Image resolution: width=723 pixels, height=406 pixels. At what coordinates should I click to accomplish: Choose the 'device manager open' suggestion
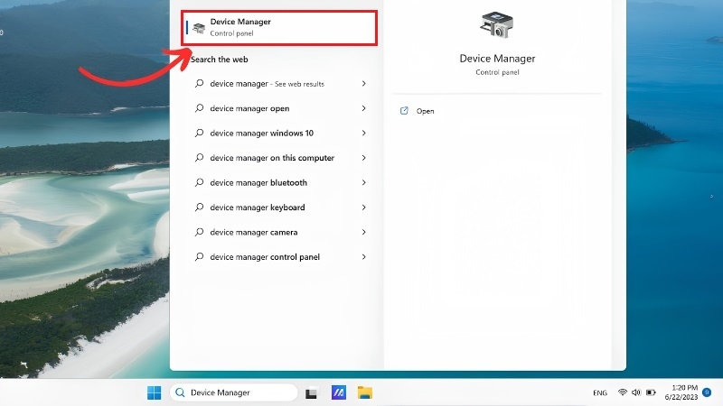click(x=280, y=108)
